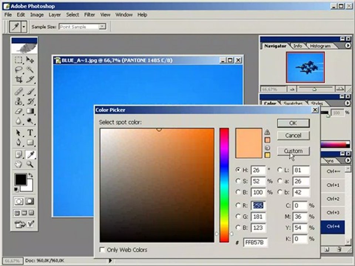Select the L lightness radio button
Image resolution: width=355 pixels, height=266 pixels.
pos(280,170)
